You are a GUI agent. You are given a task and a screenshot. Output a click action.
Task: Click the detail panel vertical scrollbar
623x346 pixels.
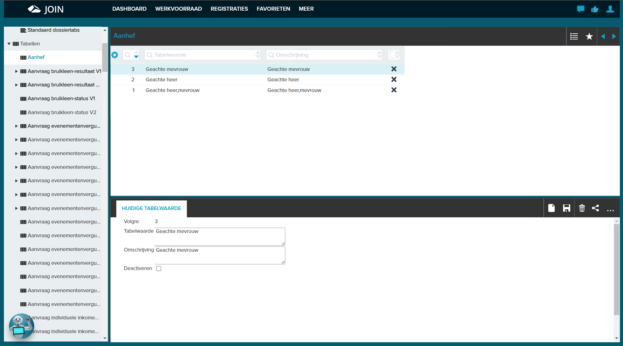[617, 269]
